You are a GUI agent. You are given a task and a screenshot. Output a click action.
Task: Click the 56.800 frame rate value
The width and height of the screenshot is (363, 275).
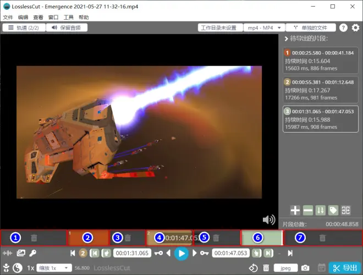pyautogui.click(x=82, y=268)
